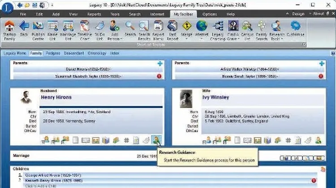Open the Publish Centre tool
This screenshot has width=336, height=188.
[38, 30]
